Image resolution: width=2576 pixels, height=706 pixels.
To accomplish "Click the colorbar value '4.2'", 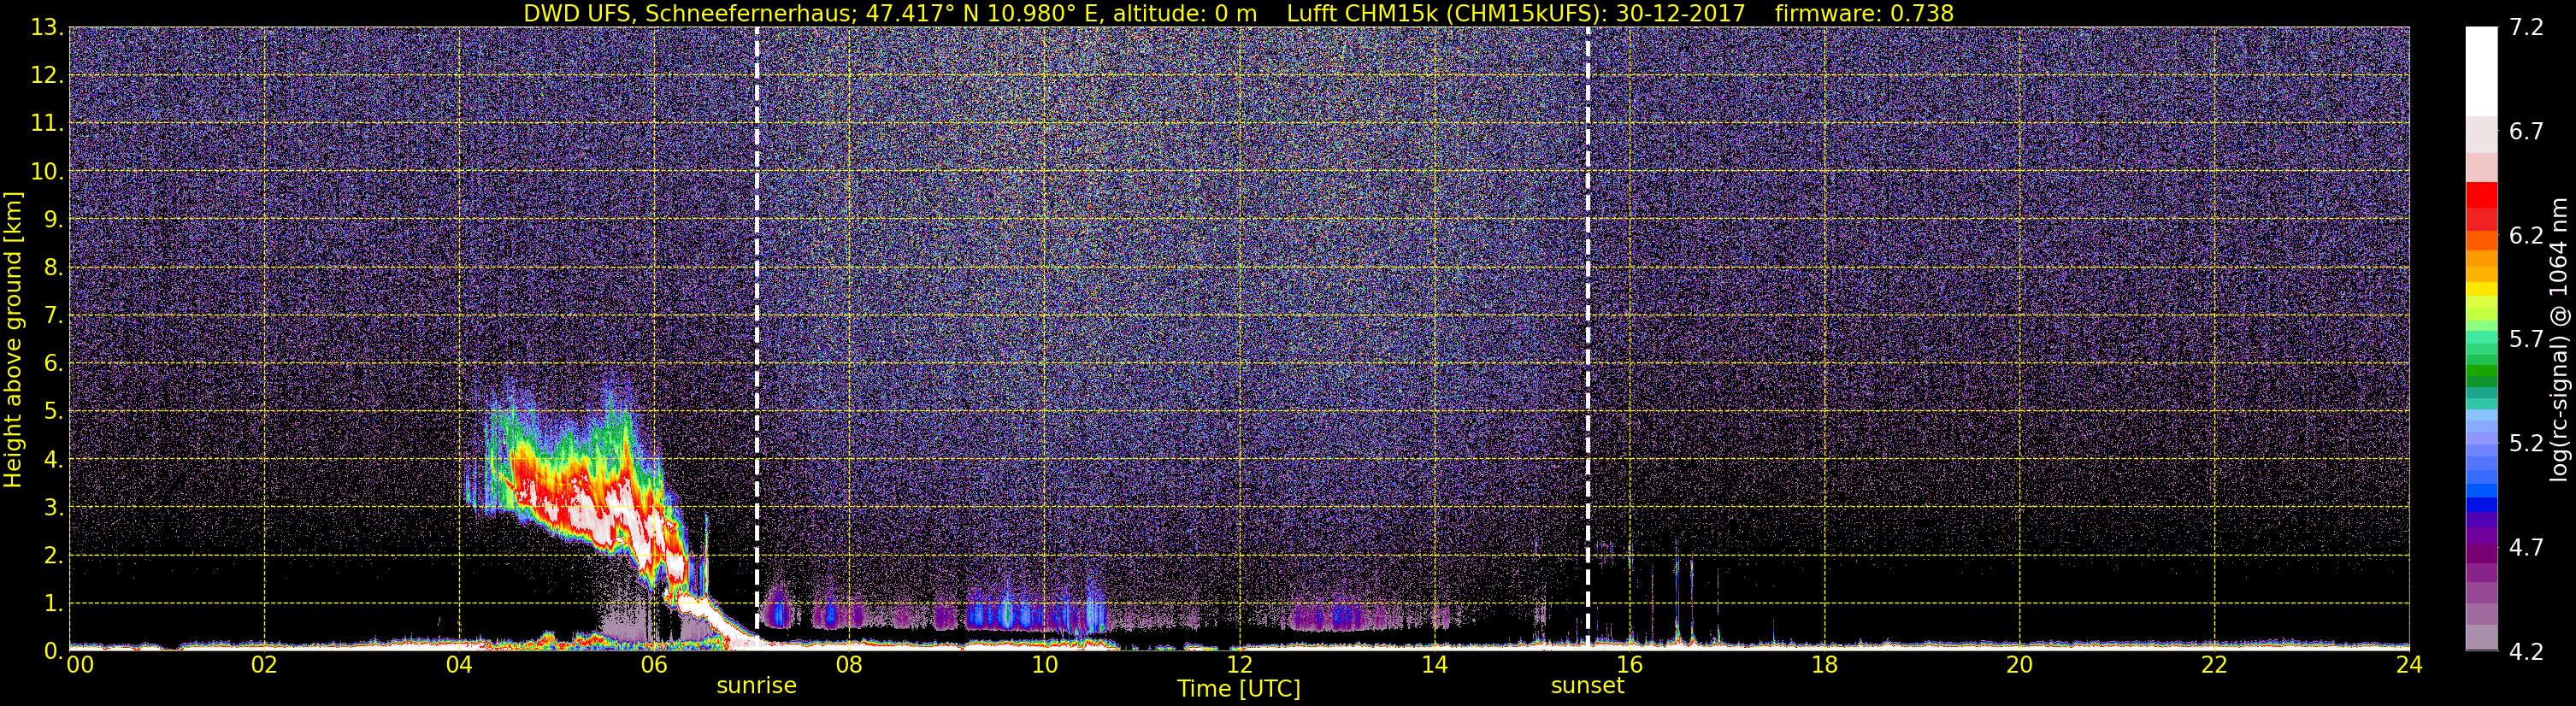I will click(2526, 651).
